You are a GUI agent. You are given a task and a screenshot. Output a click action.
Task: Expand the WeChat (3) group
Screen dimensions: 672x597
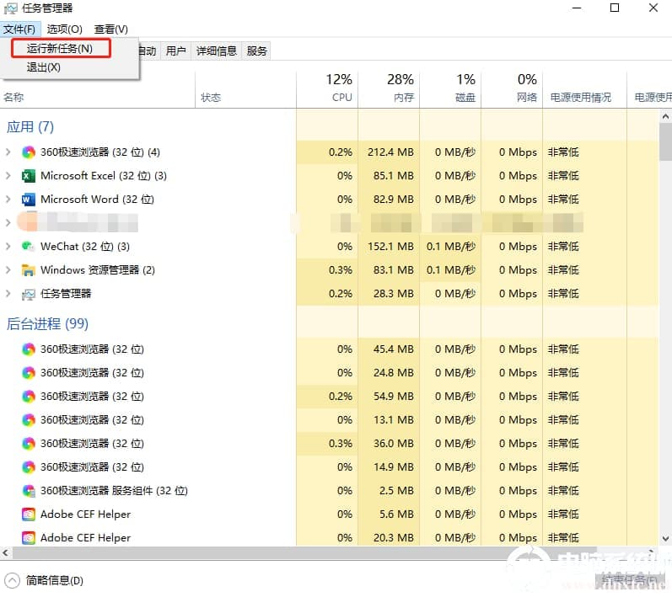pos(8,246)
